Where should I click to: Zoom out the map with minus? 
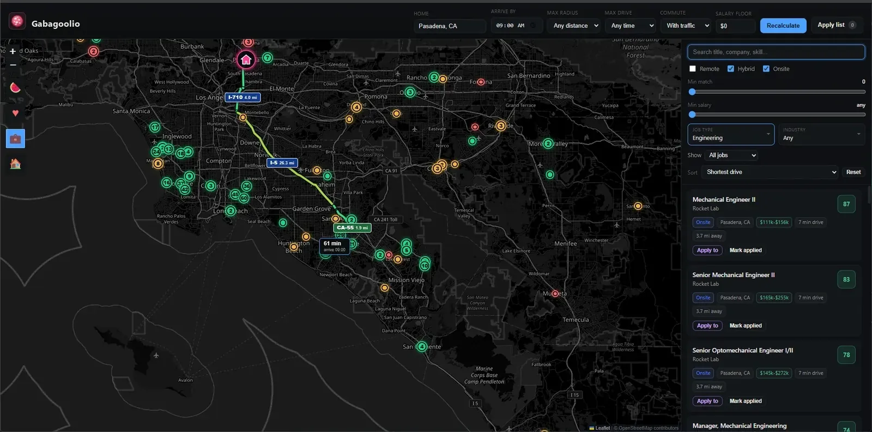coord(13,65)
